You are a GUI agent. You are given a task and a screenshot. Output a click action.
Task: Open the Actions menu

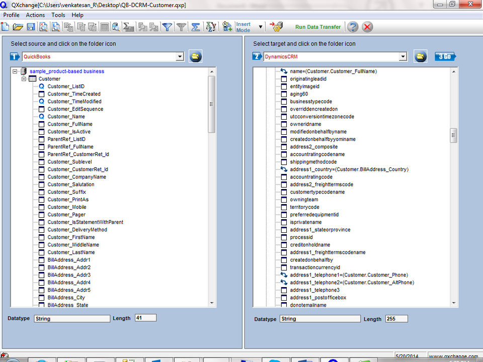pyautogui.click(x=35, y=15)
